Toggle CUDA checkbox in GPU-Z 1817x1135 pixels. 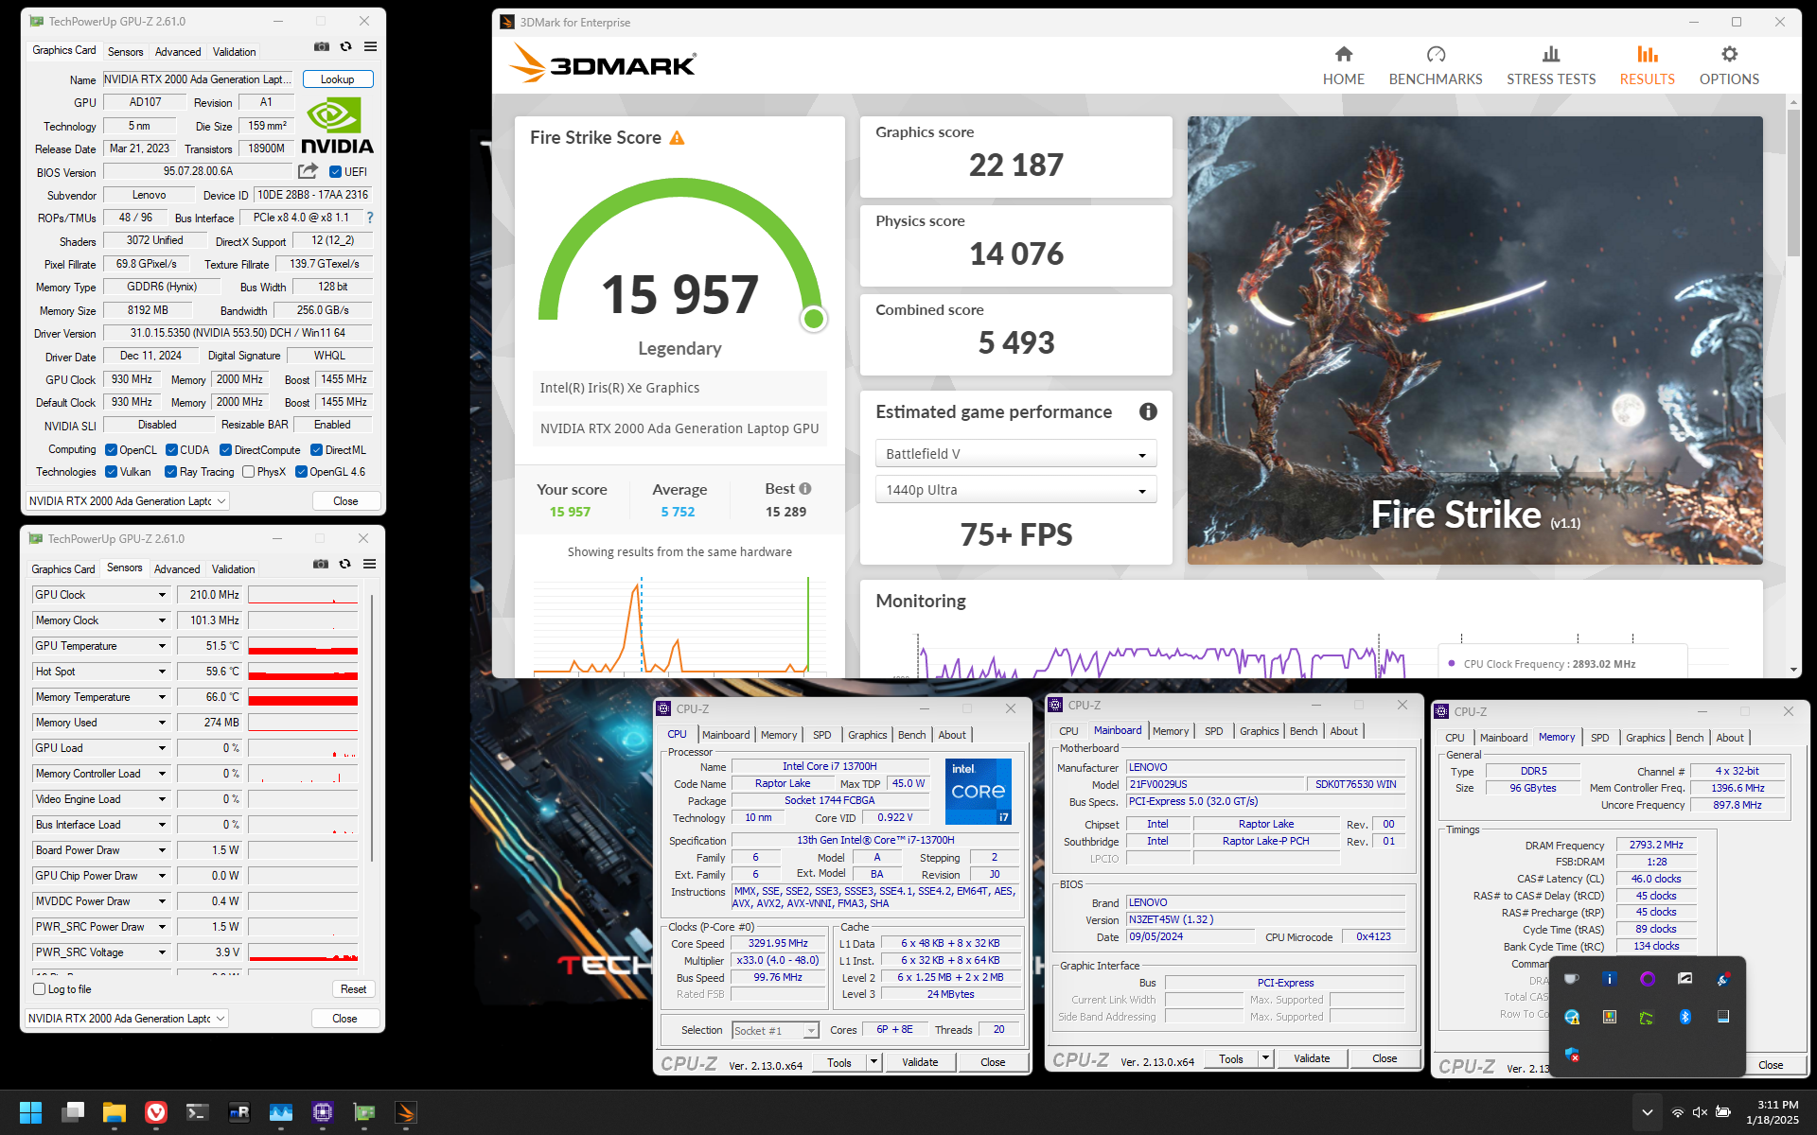point(171,450)
